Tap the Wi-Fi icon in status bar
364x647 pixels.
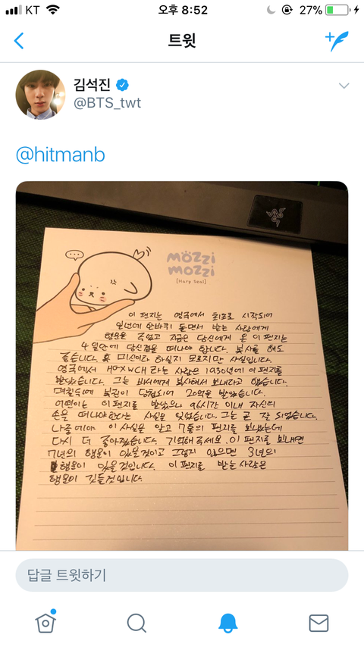pyautogui.click(x=53, y=10)
